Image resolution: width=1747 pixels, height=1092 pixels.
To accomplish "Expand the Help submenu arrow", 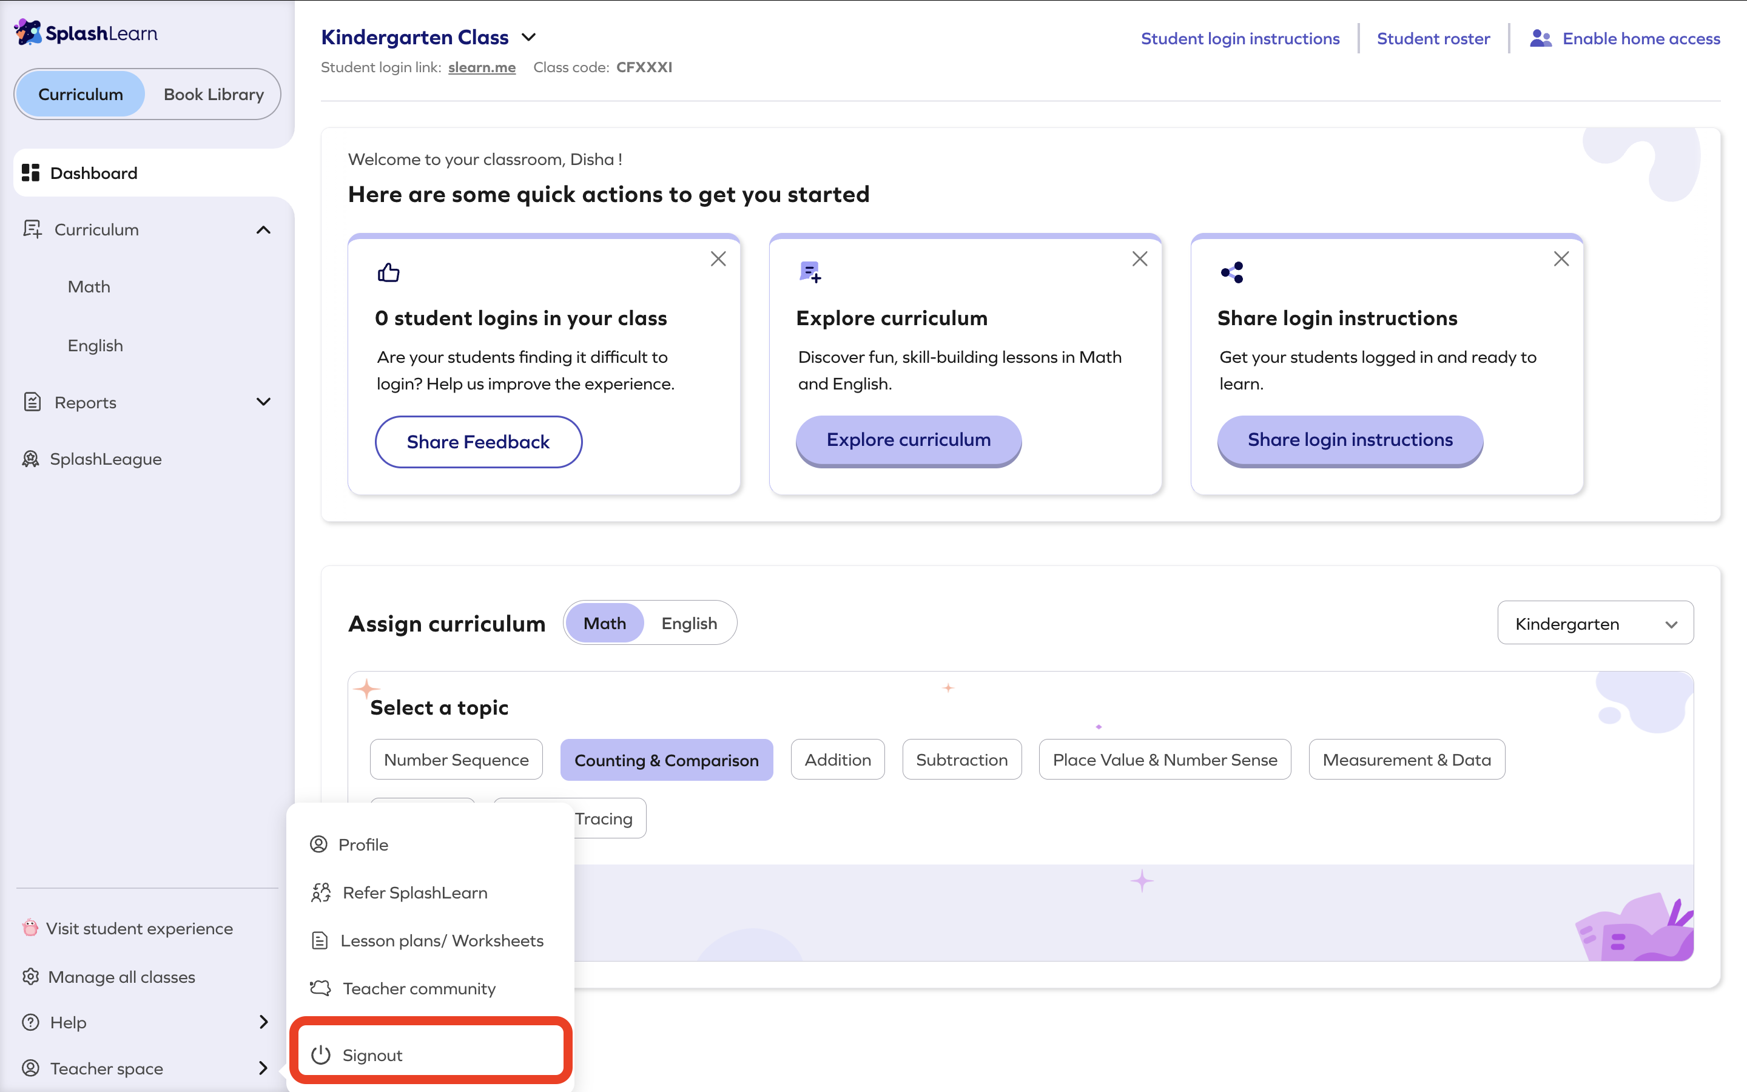I will pyautogui.click(x=263, y=1022).
